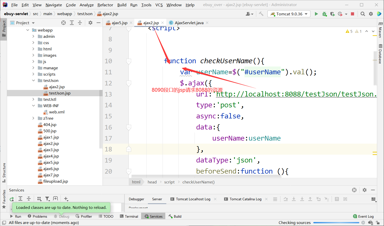Screen dimensions: 384x226
Task: Open warnings indicator showing 5 warnings
Action: tap(349, 31)
